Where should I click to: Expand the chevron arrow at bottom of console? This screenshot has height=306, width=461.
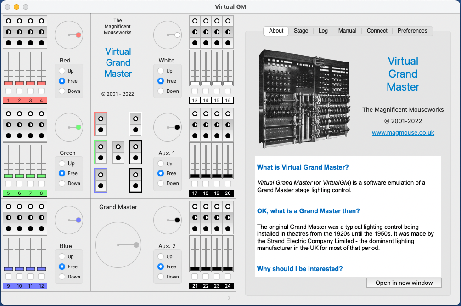[x=230, y=298]
